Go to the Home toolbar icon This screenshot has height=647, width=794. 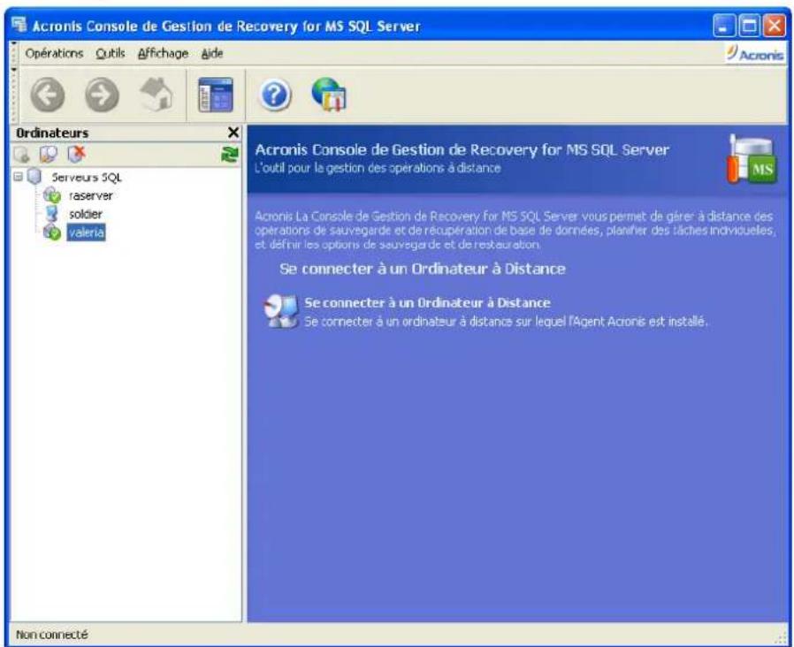pos(157,95)
